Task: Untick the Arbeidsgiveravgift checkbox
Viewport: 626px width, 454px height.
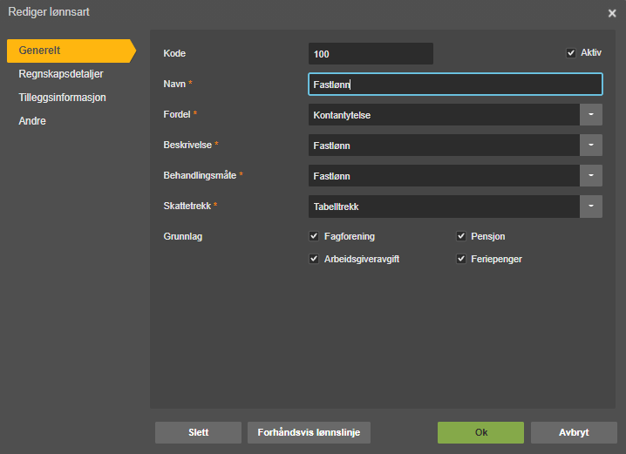Action: (314, 259)
